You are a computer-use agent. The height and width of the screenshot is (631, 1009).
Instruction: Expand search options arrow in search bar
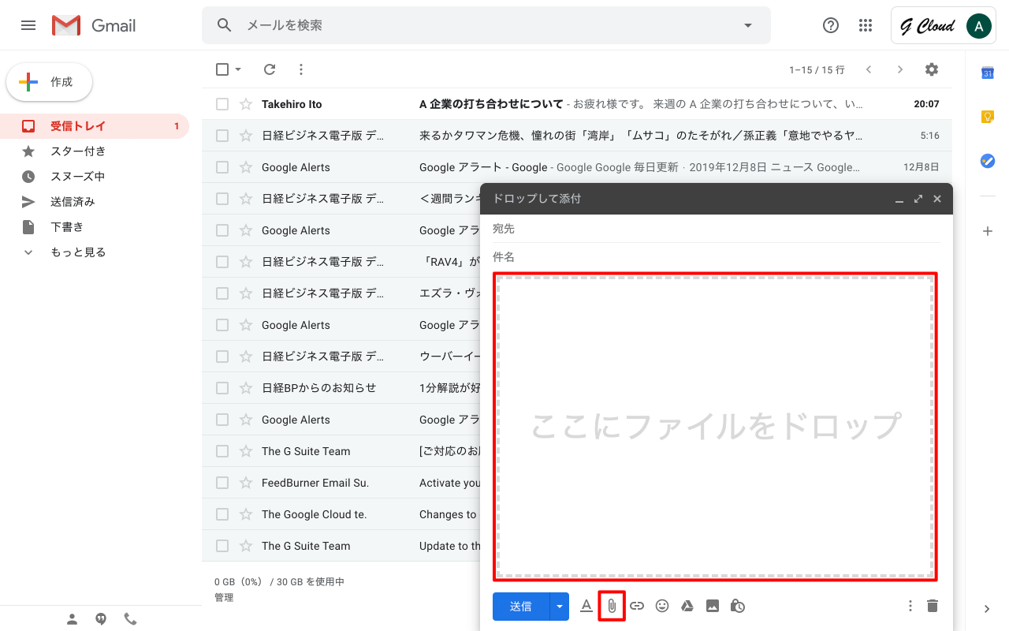pyautogui.click(x=748, y=25)
